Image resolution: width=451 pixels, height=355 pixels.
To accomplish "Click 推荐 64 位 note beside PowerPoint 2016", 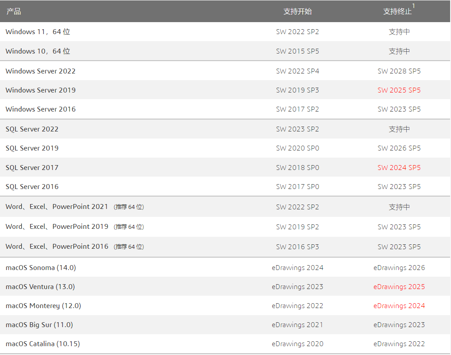I will 129,247.
